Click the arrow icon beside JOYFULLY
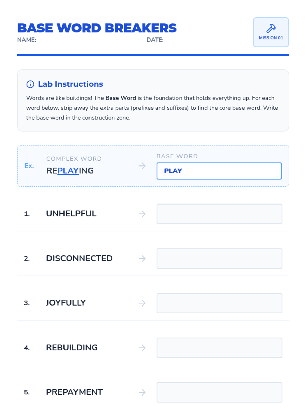Image resolution: width=306 pixels, height=408 pixels. pyautogui.click(x=142, y=303)
